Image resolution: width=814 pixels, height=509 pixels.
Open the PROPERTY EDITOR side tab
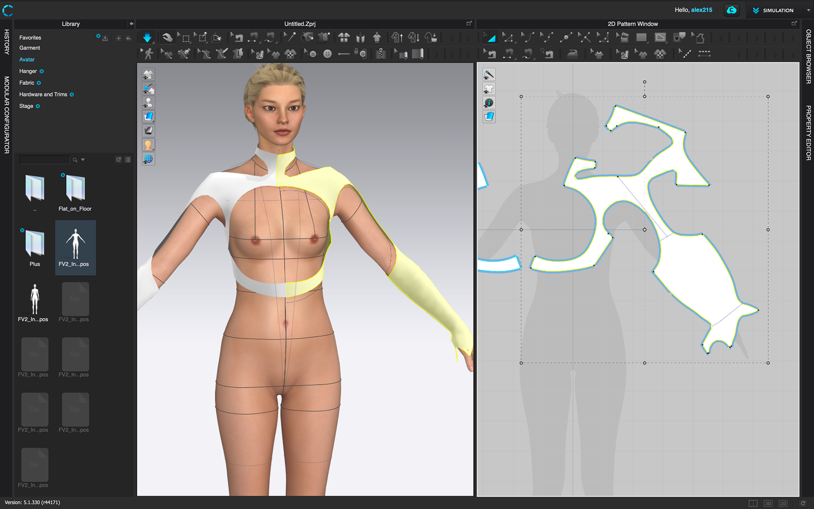click(808, 133)
